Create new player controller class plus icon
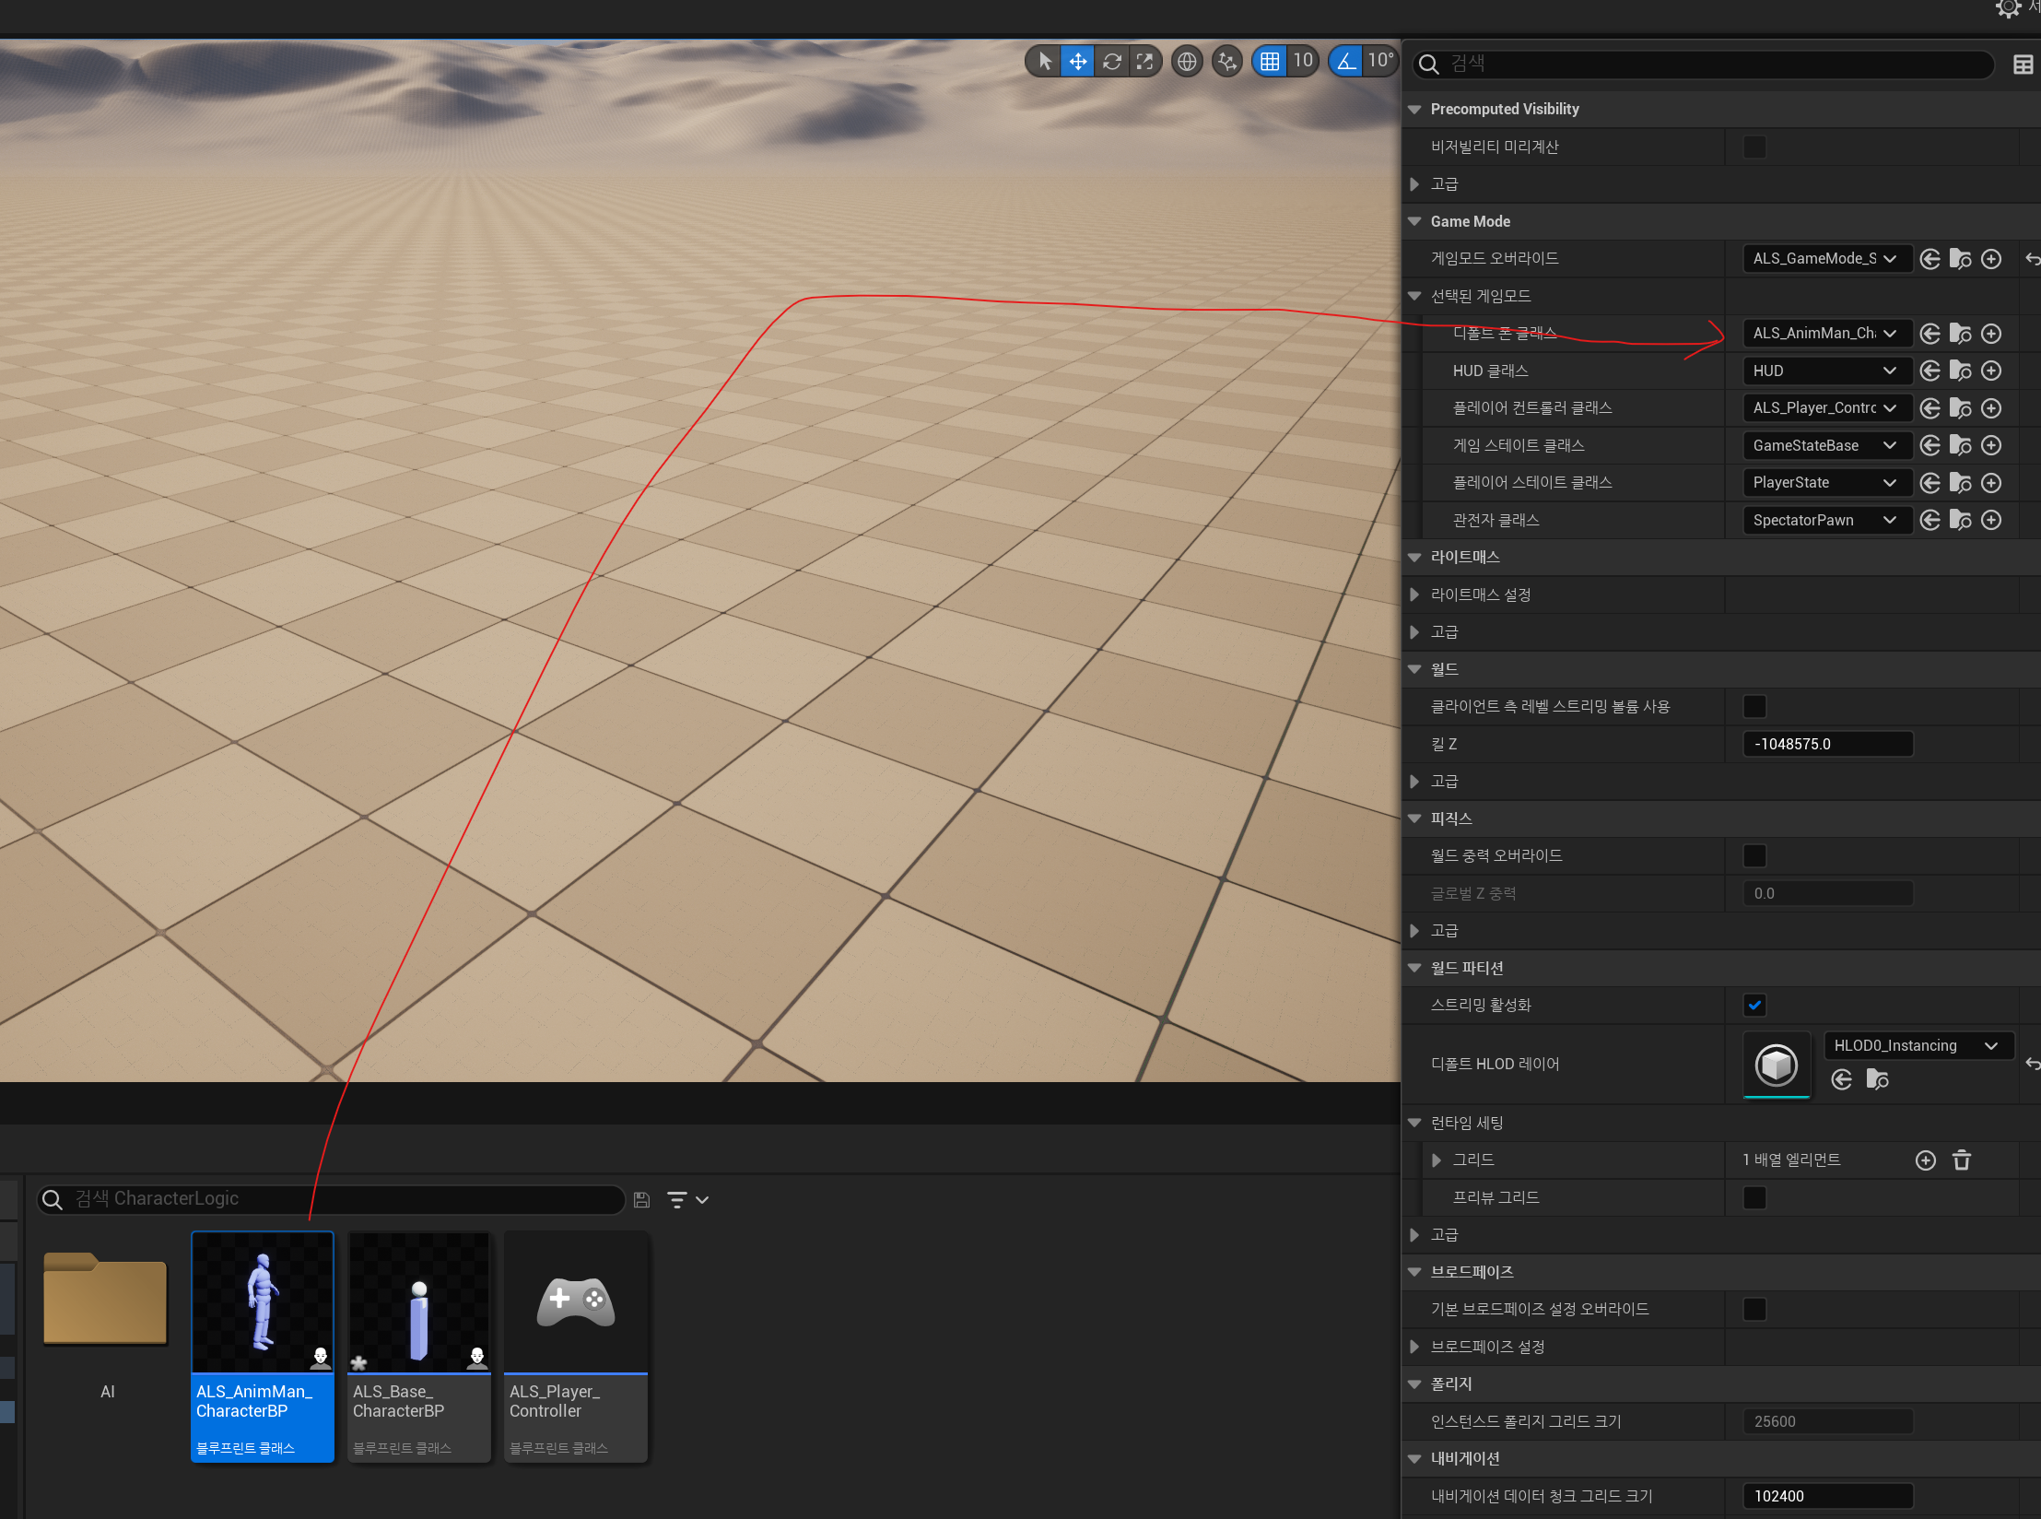 [x=1991, y=408]
